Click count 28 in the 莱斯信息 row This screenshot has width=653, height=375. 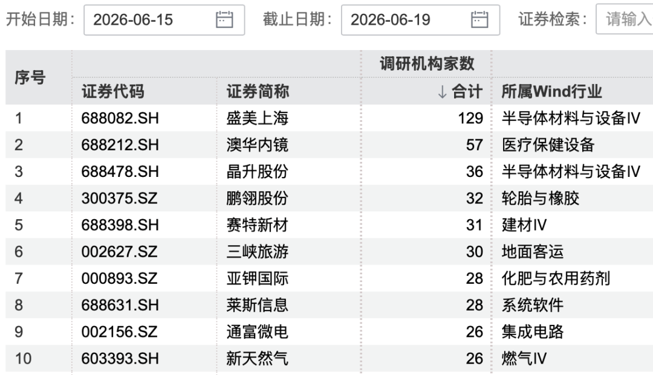[475, 305]
